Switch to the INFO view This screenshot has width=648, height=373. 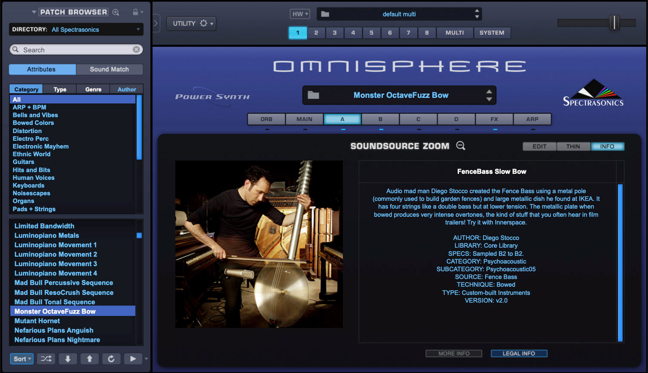pos(607,146)
